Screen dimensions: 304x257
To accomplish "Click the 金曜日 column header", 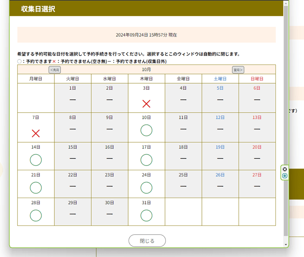I will click(x=183, y=79).
